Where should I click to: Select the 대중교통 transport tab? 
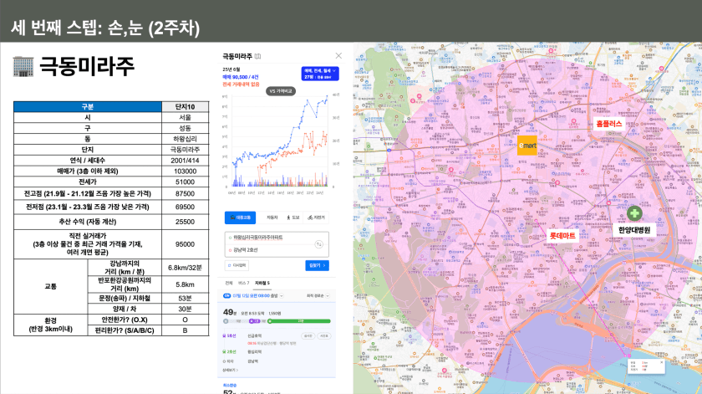241,217
